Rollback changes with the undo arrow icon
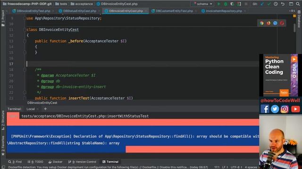The image size is (302, 169). 283,4
